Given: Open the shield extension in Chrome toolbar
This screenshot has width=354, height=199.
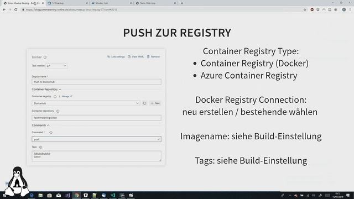Looking at the screenshot, I should point(318,10).
